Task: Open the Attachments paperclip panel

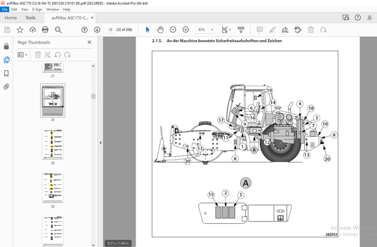Action: [x=7, y=86]
